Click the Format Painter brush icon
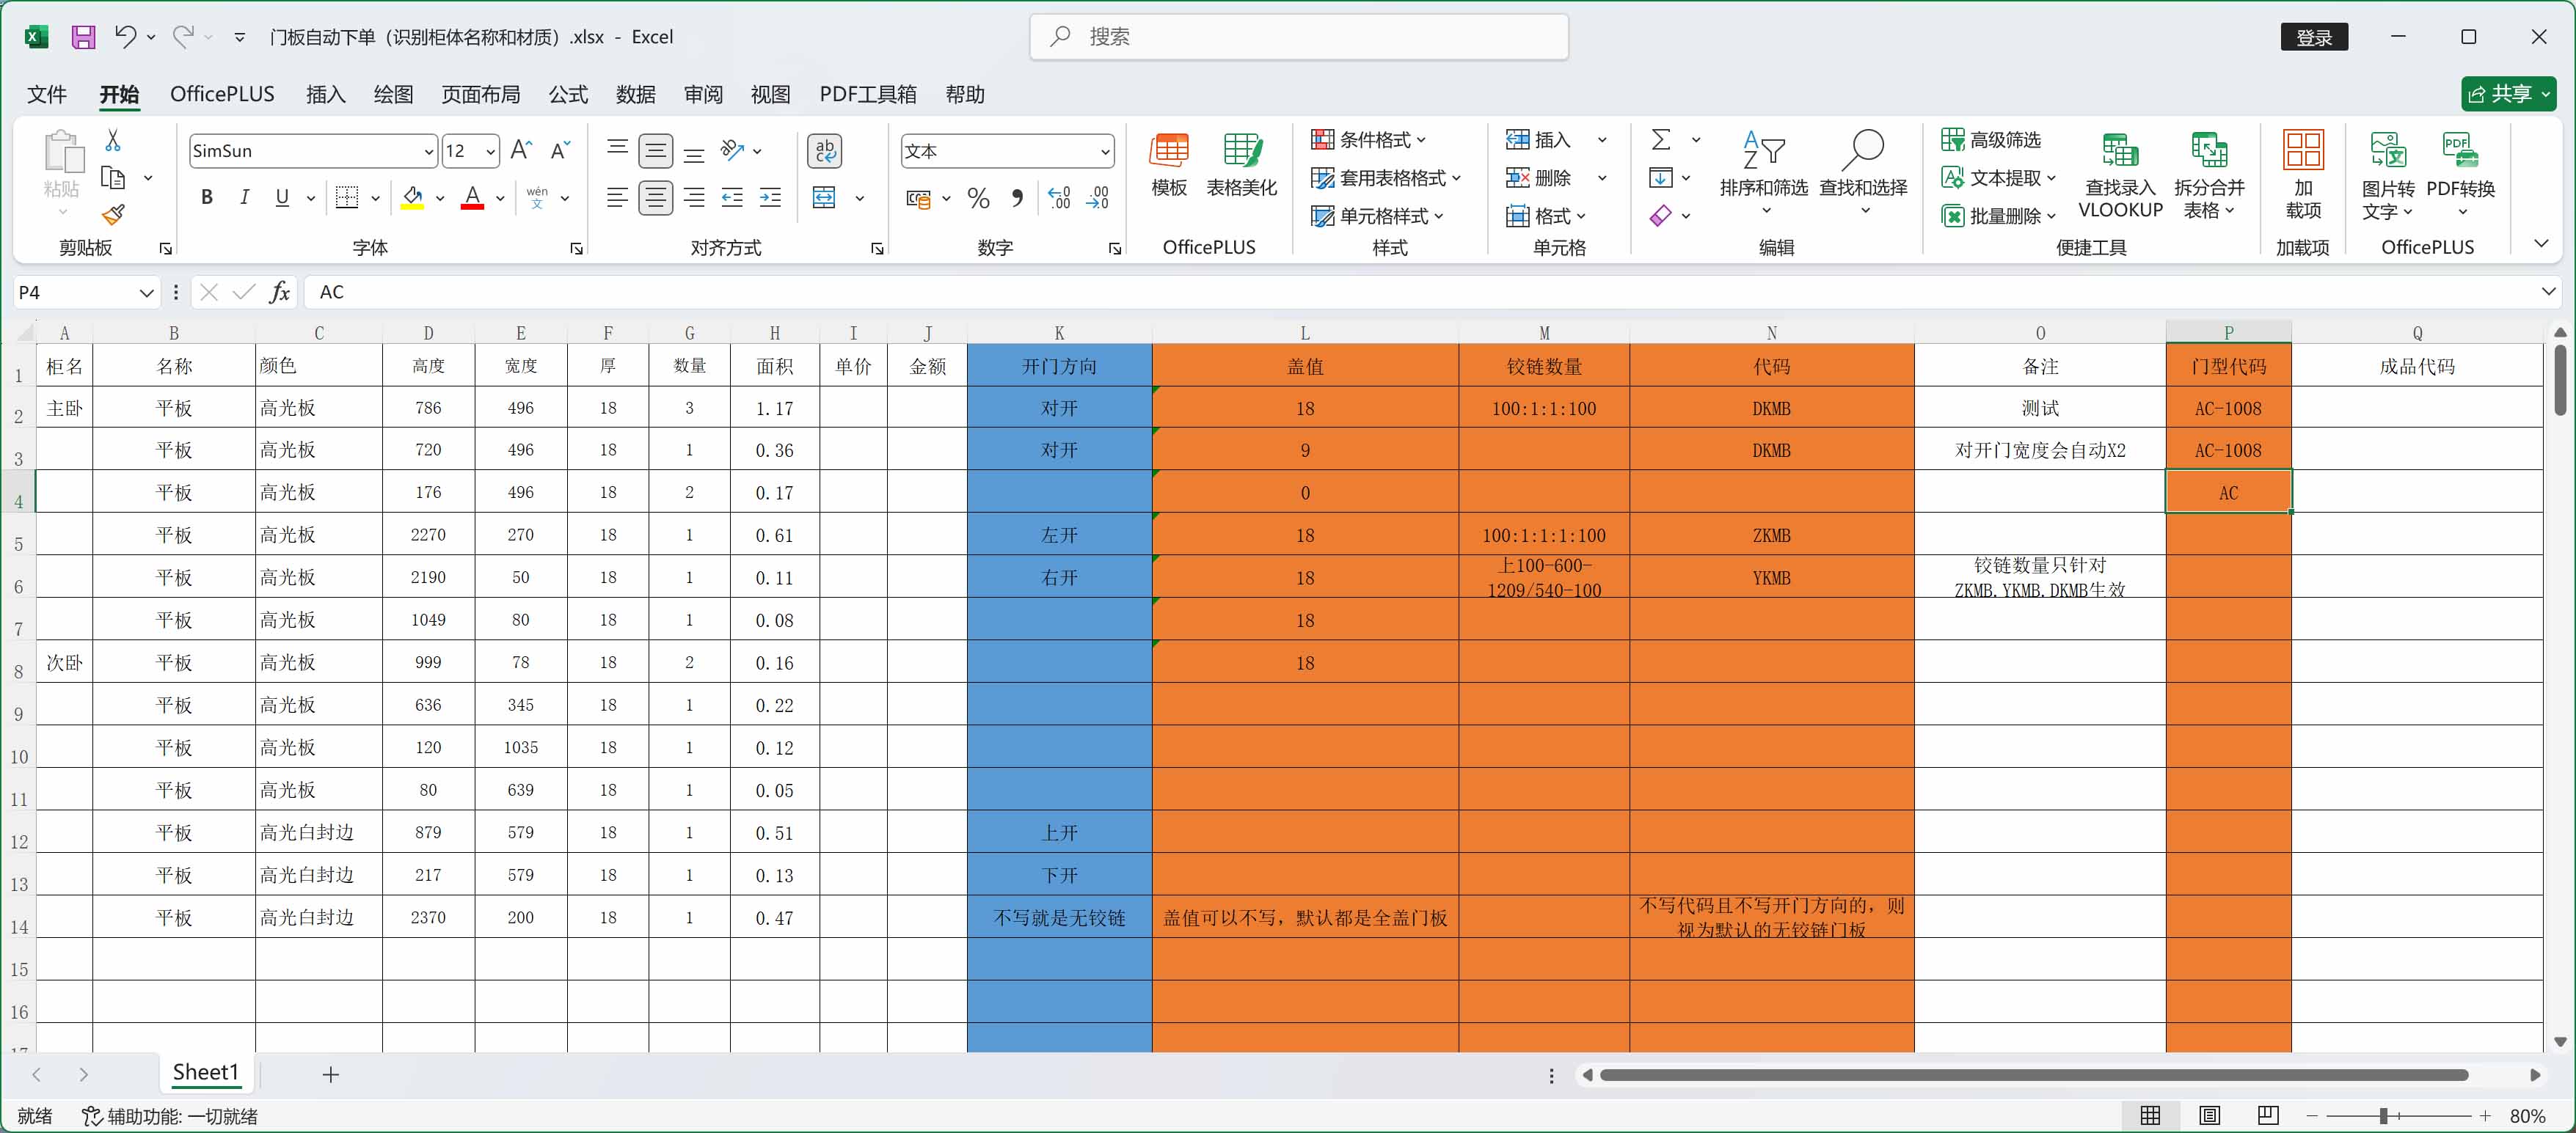This screenshot has height=1133, width=2576. pyautogui.click(x=113, y=215)
